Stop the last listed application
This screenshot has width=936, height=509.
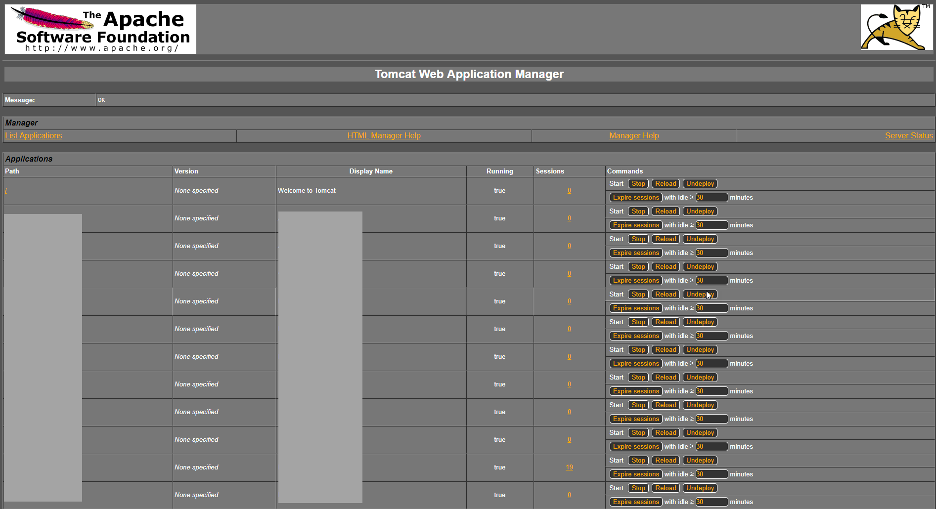click(638, 488)
